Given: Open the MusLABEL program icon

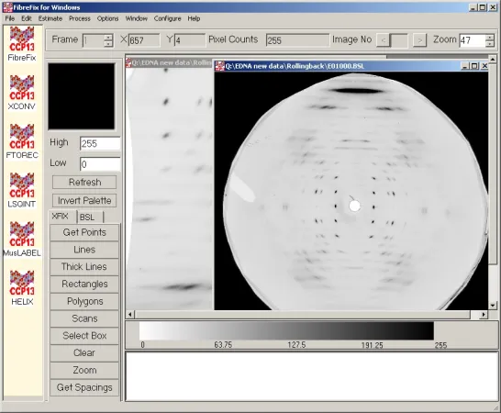Looking at the screenshot, I should 22,240.
